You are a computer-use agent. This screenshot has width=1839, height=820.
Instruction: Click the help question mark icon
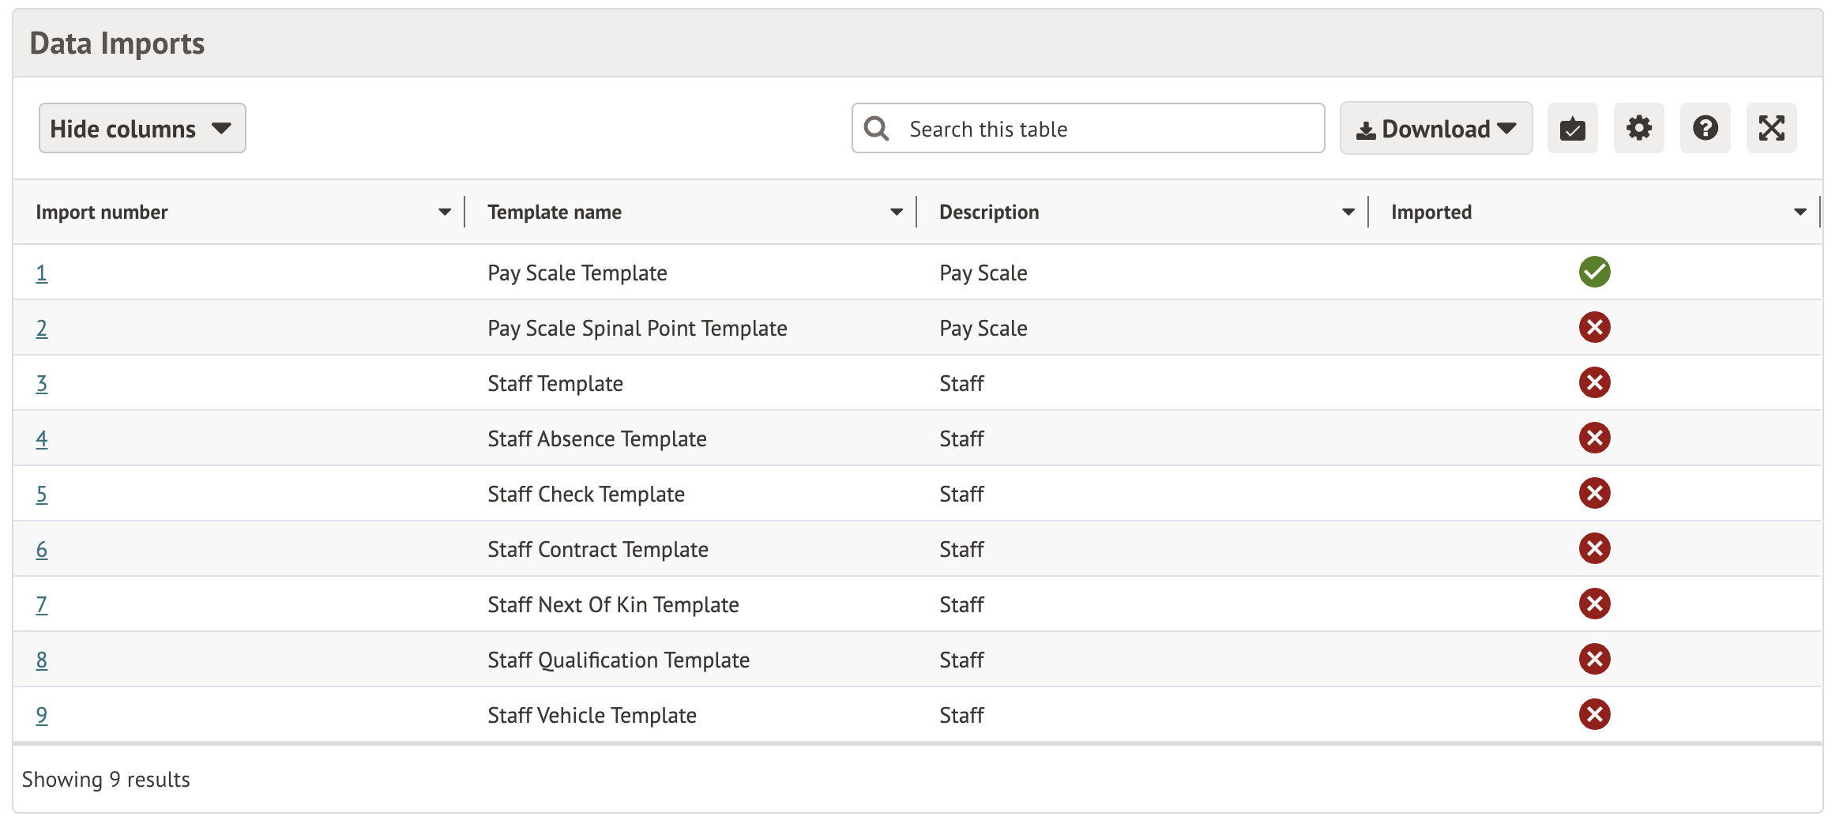click(x=1705, y=128)
